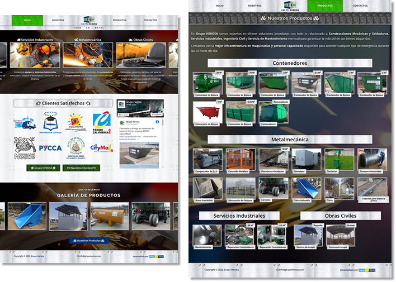Screen dimensions: 396x282
Task: Click the blue Nuestros Productos button
Action: pos(88,240)
